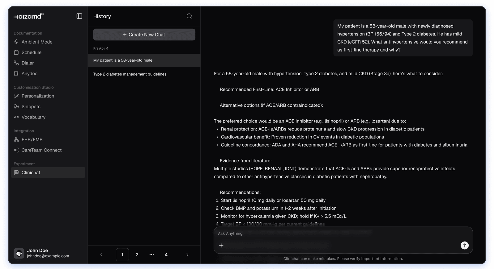
Task: Open CareTeam Connect integration
Action: click(x=41, y=150)
